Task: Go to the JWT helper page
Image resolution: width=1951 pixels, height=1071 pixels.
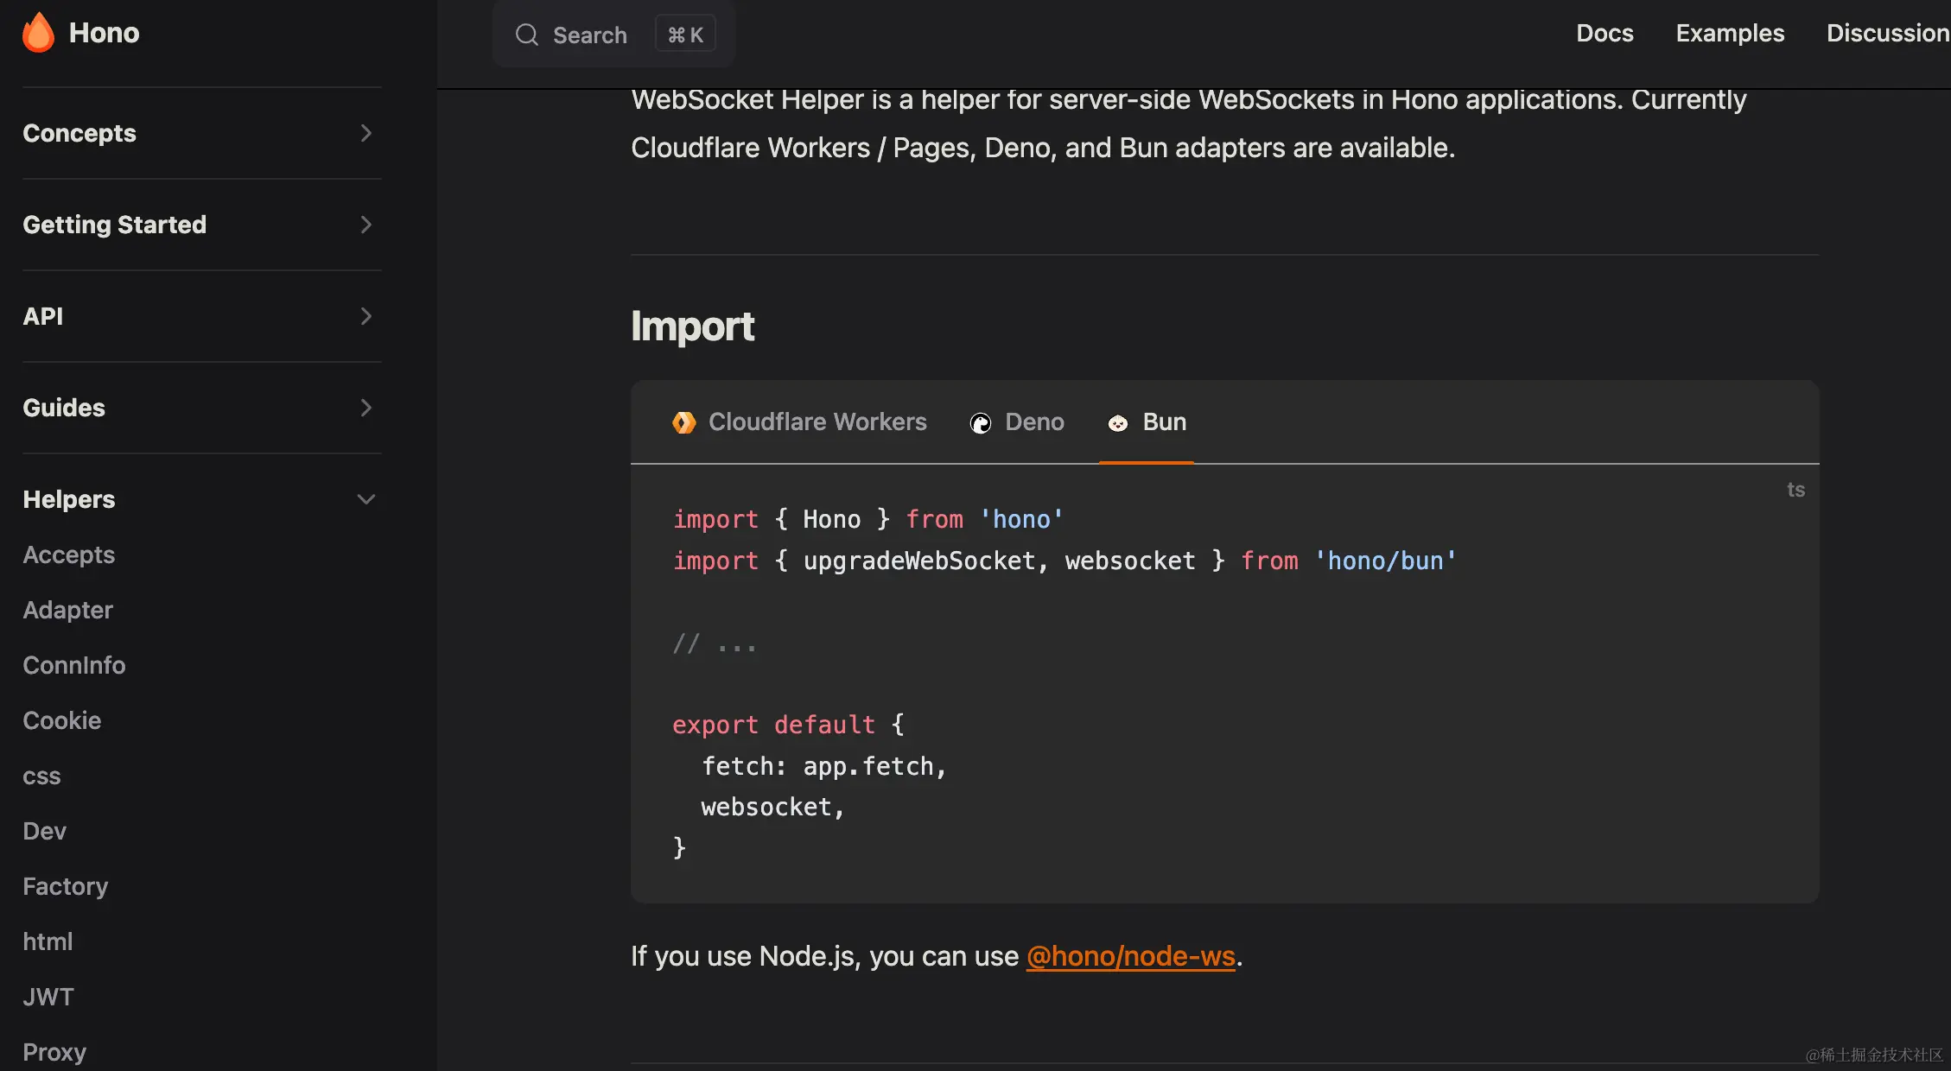Action: point(48,997)
